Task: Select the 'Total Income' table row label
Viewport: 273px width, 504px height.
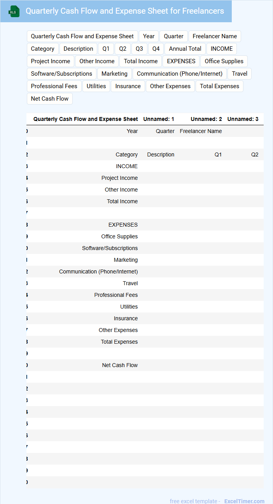Action: (x=122, y=201)
